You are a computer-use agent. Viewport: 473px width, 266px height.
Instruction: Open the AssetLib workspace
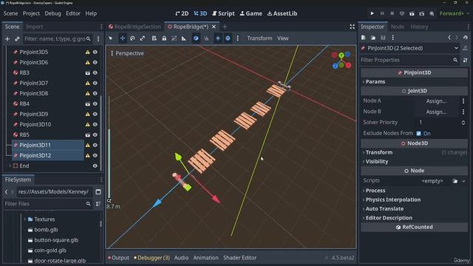coord(282,13)
